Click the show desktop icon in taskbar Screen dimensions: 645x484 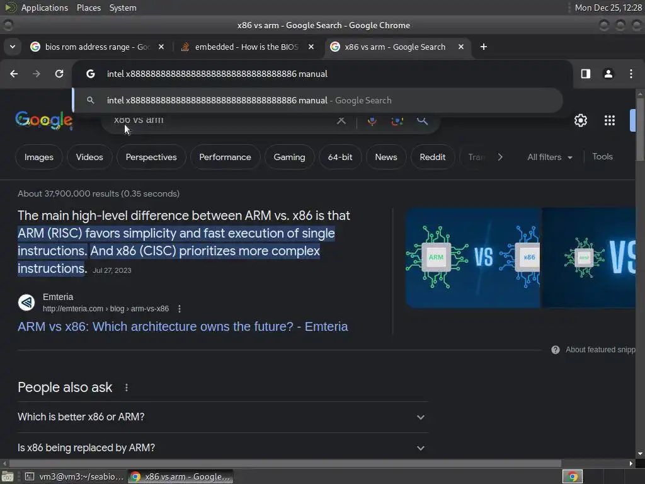click(x=8, y=476)
